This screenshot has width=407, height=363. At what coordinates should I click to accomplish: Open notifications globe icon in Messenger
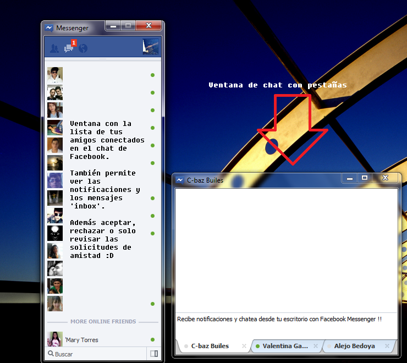(x=83, y=48)
